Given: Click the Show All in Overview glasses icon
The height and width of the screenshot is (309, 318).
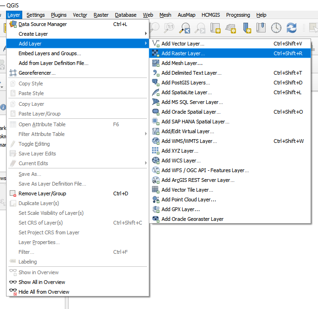Looking at the screenshot, I should [x=13, y=282].
